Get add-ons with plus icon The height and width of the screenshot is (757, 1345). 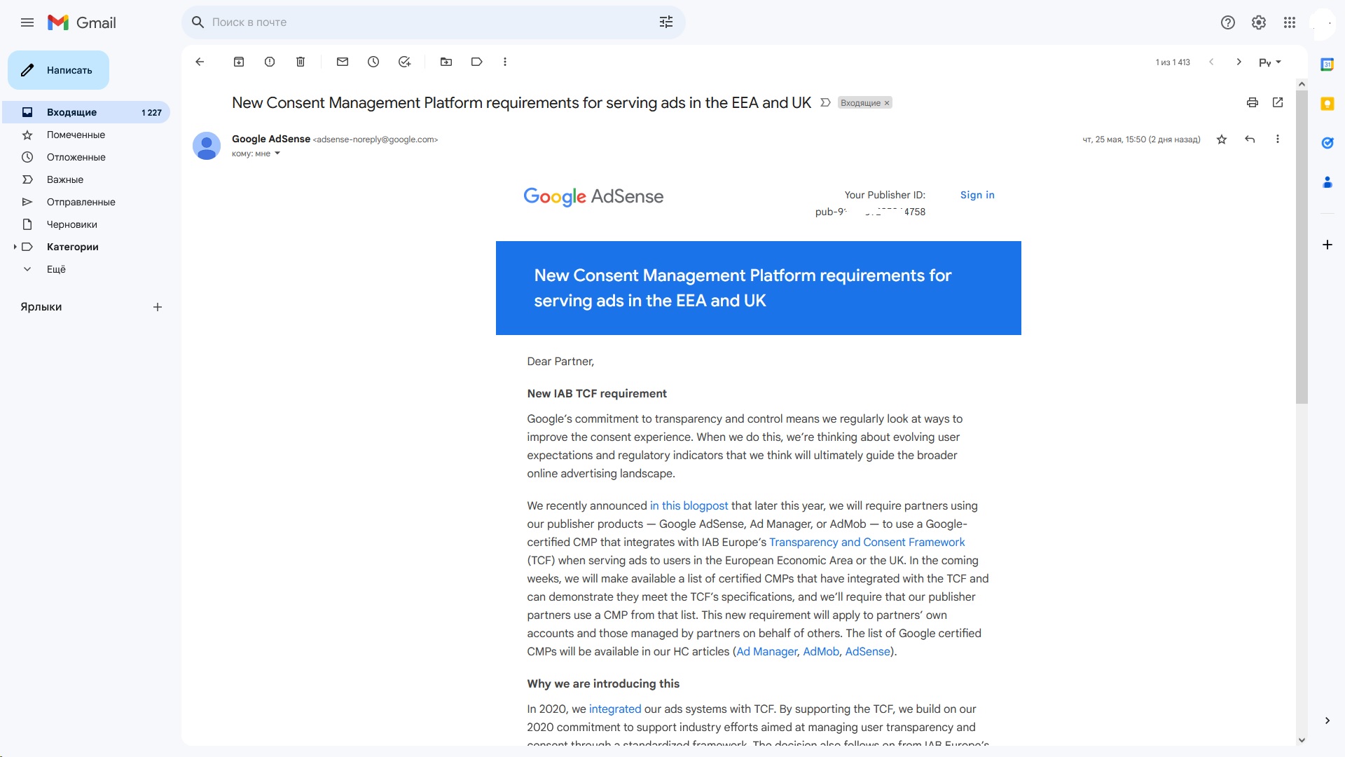(1327, 245)
